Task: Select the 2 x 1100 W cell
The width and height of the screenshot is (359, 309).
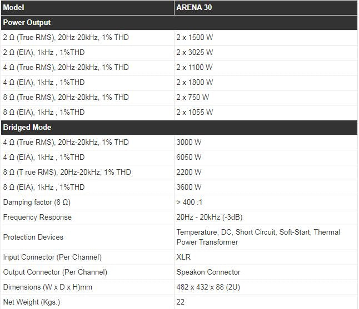Action: pos(195,68)
